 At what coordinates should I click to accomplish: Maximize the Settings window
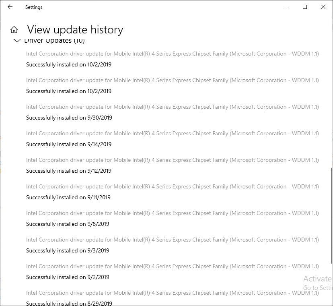click(305, 7)
